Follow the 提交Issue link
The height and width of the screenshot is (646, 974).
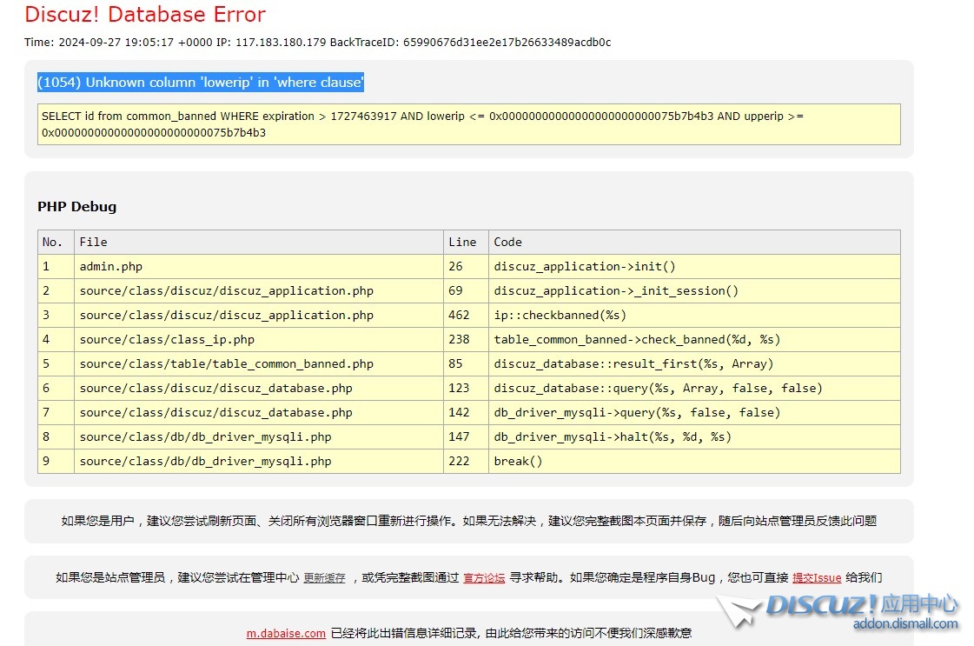(x=817, y=577)
